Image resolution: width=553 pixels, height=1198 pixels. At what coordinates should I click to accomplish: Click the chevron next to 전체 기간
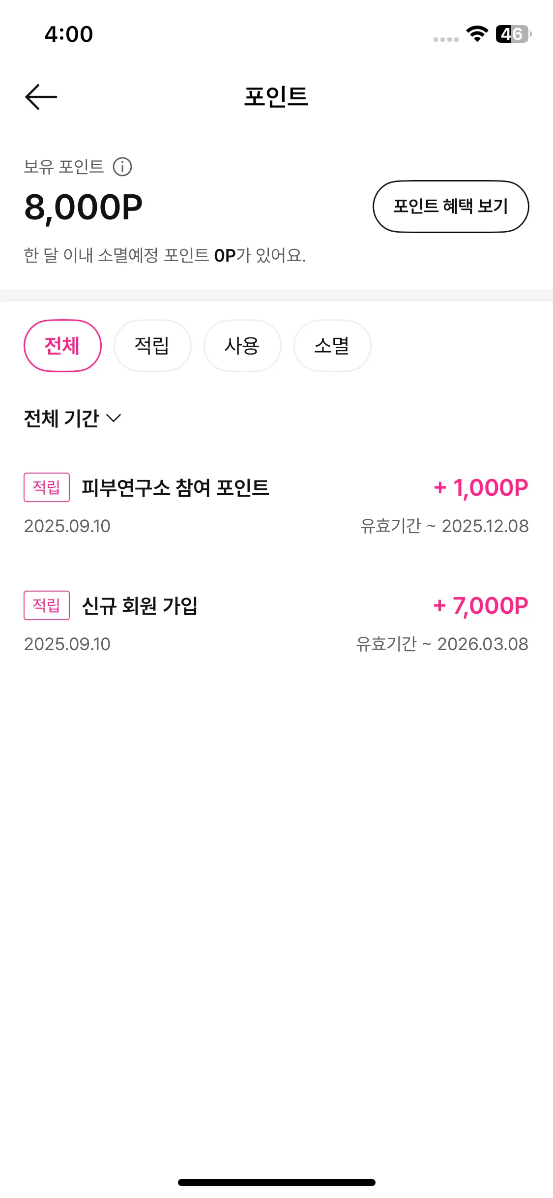(114, 419)
